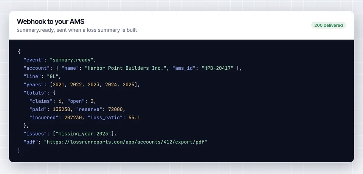
Task: Select year 2022 in years array
Action: point(76,85)
